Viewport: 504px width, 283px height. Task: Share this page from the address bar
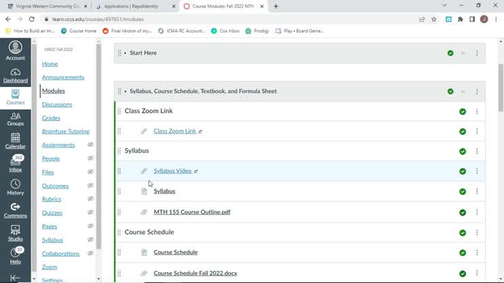422,19
